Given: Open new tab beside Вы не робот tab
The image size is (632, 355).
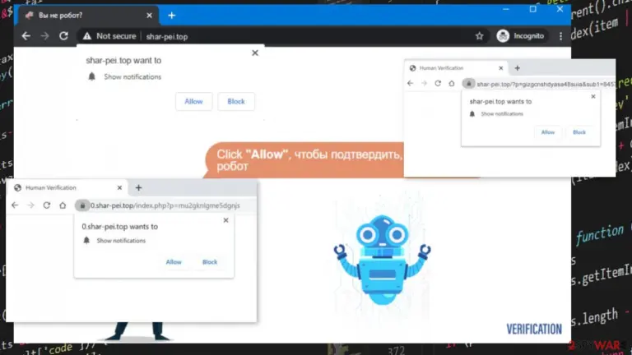Looking at the screenshot, I should tap(172, 16).
